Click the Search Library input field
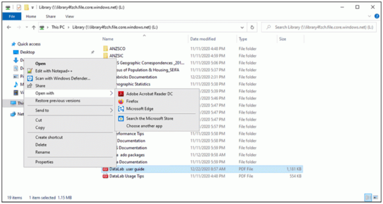Image resolution: width=383 pixels, height=204 pixels. pyautogui.click(x=319, y=27)
